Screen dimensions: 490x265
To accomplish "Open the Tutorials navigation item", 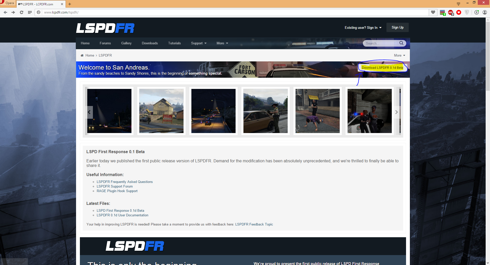I will 174,43.
